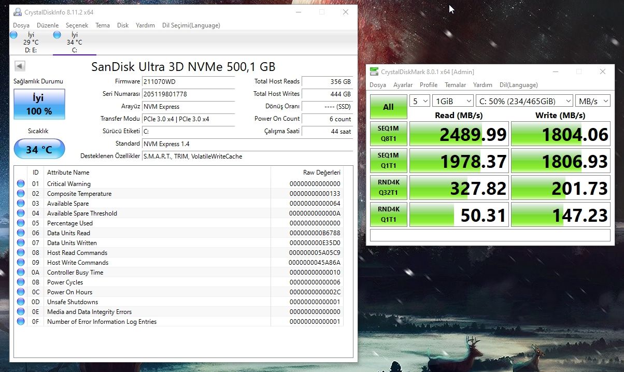Click the Attribute Name column header

157,172
